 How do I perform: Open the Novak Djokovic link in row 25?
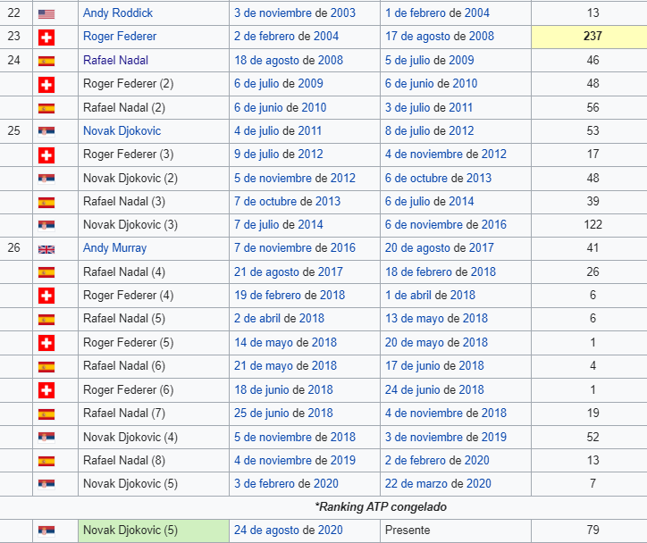(122, 131)
